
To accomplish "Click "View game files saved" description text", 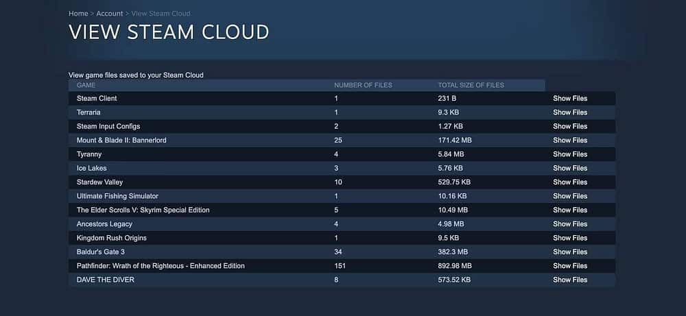I will pyautogui.click(x=136, y=75).
